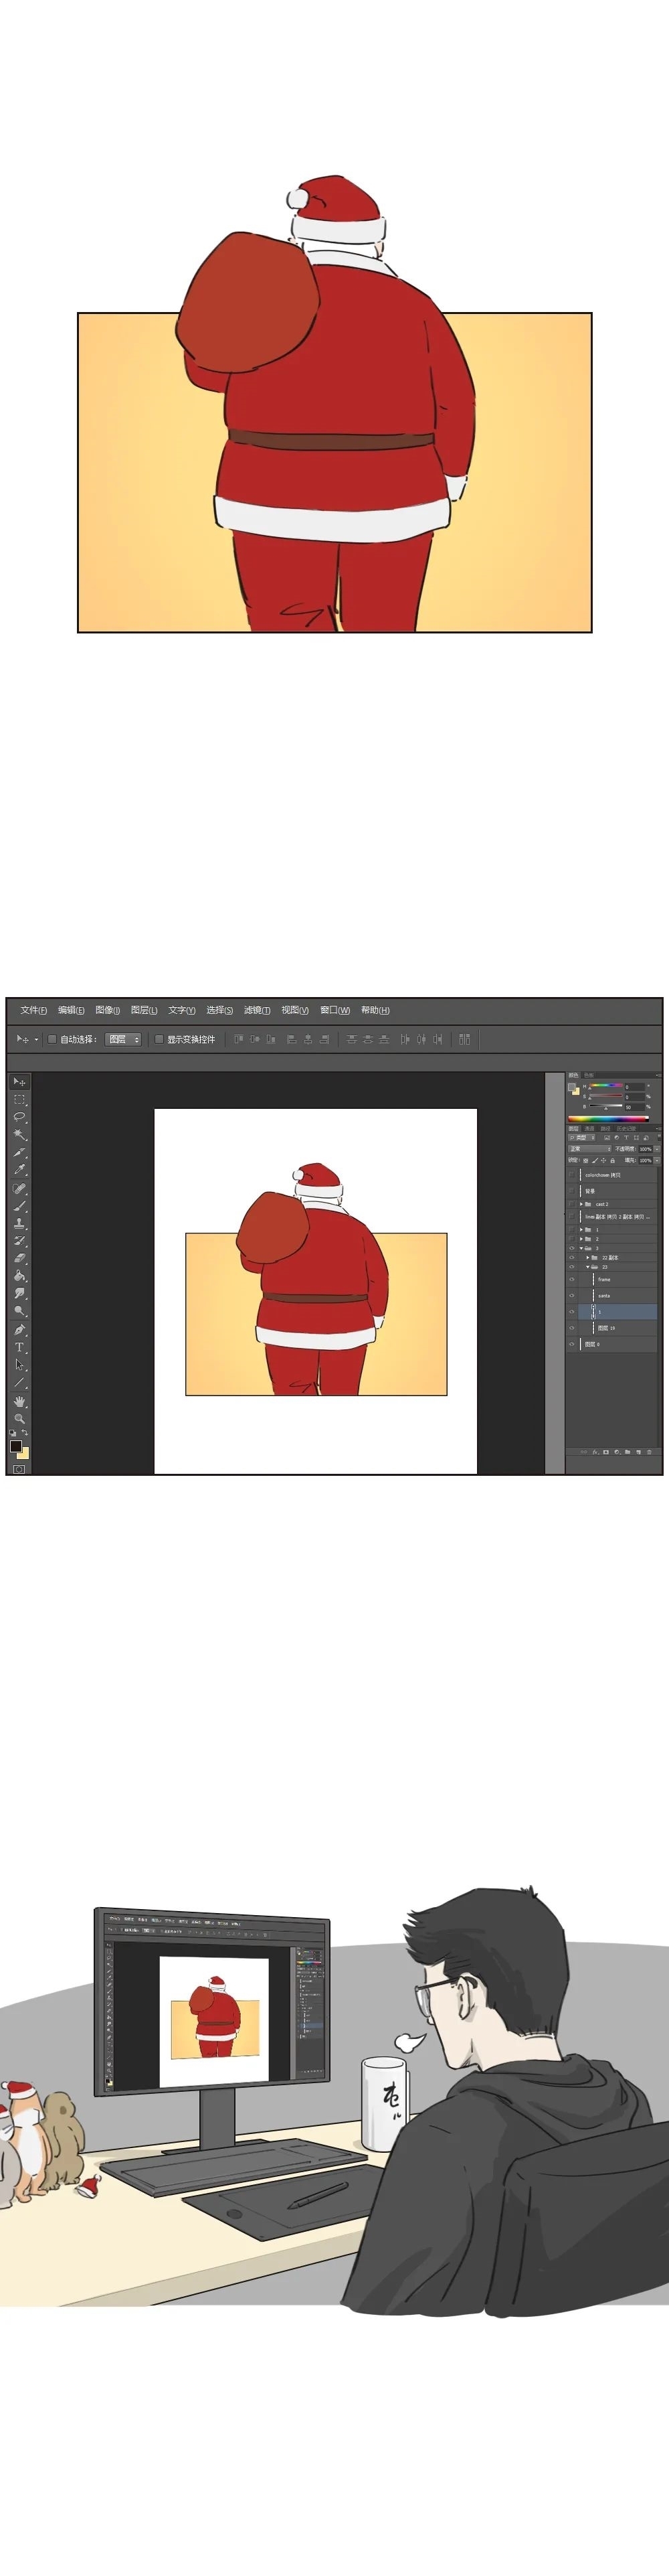Image resolution: width=669 pixels, height=2576 pixels.
Task: Hide the 图层 0 layer eye icon
Action: [x=572, y=1344]
